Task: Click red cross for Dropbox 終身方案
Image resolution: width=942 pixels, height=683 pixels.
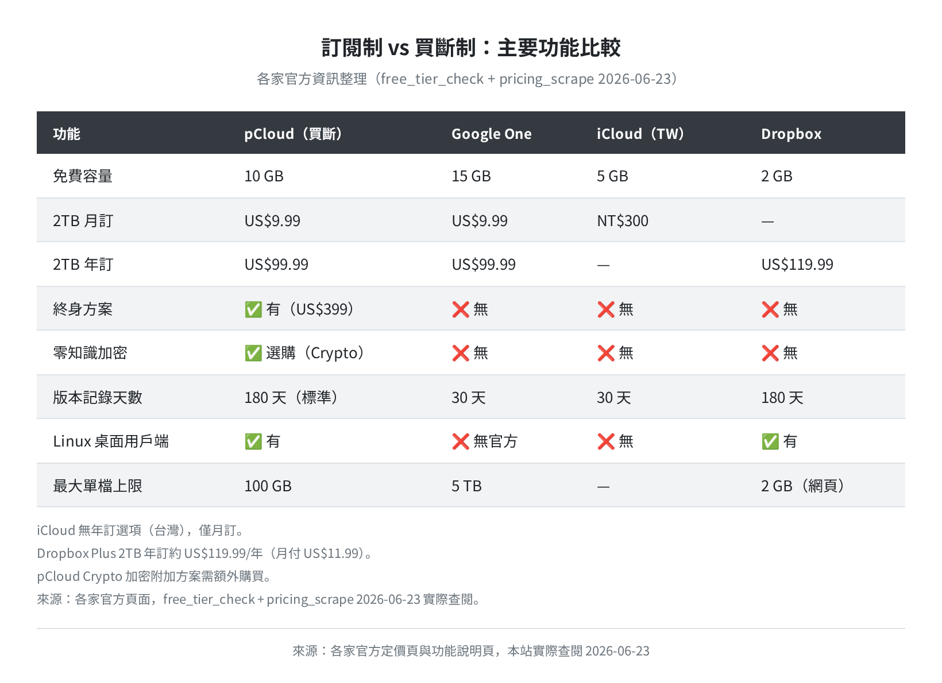Action: click(x=770, y=309)
